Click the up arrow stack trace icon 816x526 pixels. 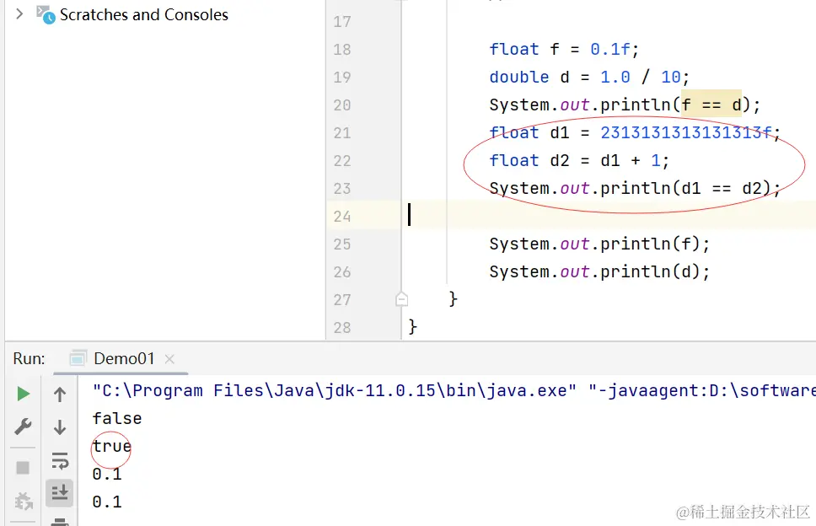click(x=60, y=394)
